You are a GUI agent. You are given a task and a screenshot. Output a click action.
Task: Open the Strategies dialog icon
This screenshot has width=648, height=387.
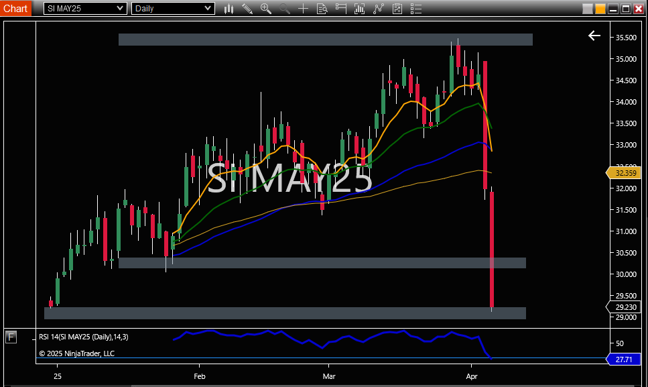pos(397,9)
